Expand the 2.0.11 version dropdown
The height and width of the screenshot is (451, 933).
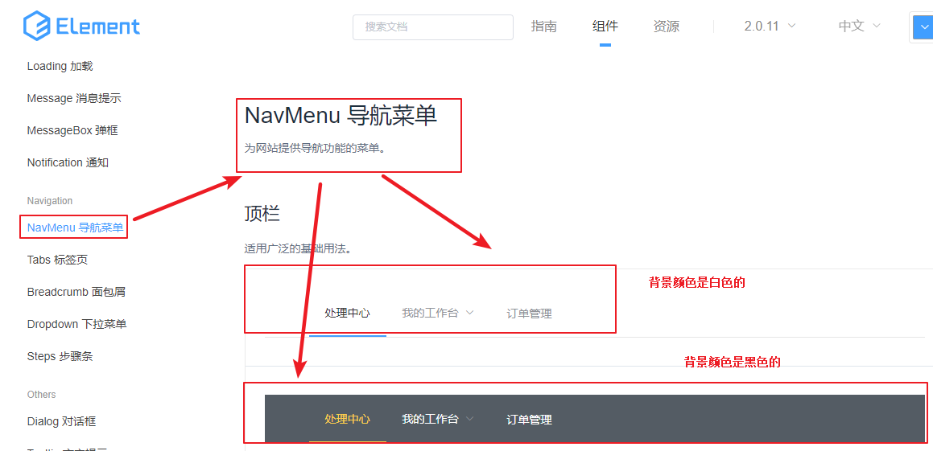coord(770,27)
